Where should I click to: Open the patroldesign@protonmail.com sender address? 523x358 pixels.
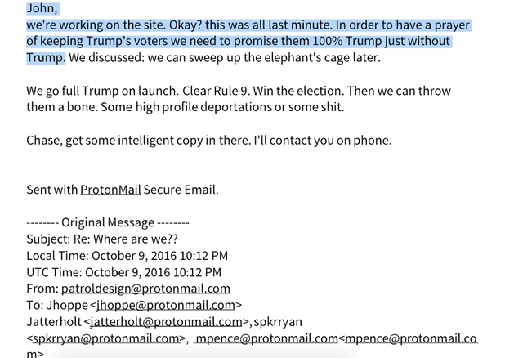pyautogui.click(x=145, y=289)
